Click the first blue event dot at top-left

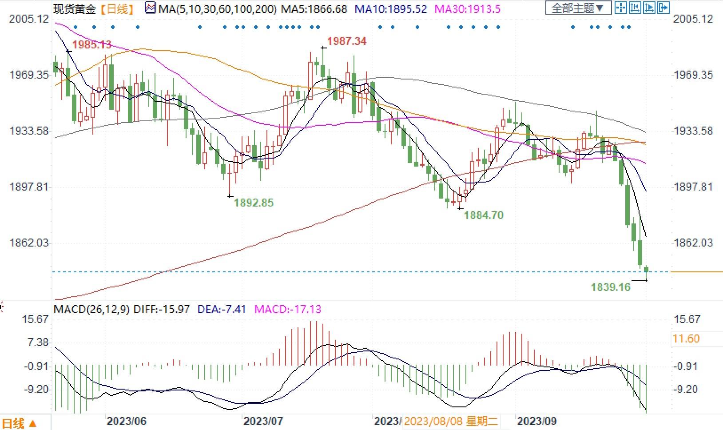click(x=76, y=27)
